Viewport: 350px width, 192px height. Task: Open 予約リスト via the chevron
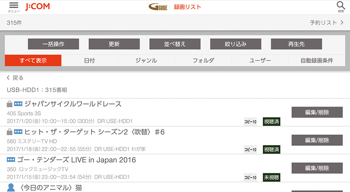click(342, 23)
